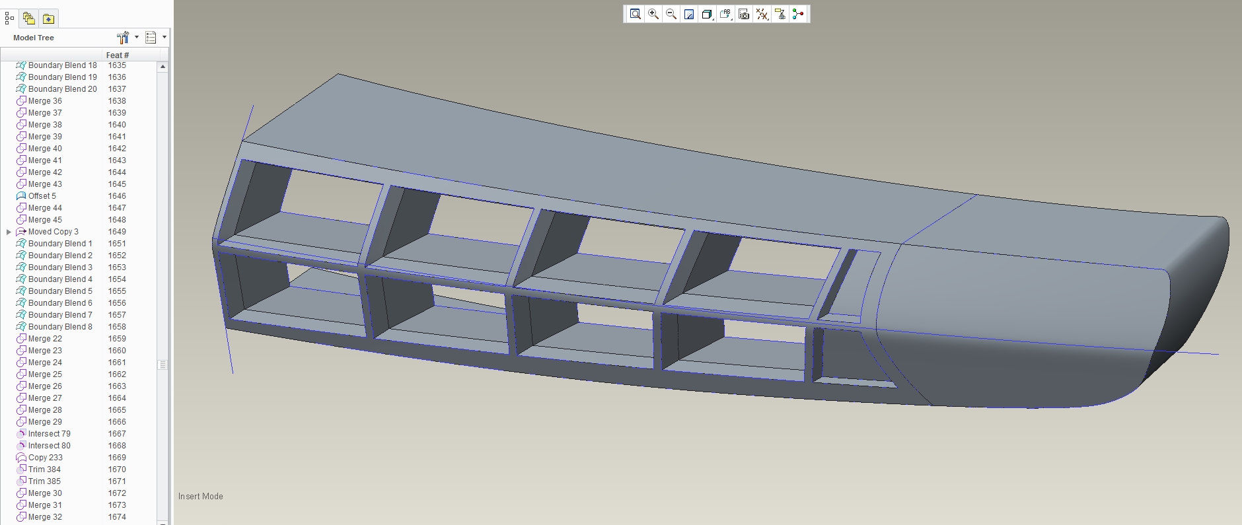Select the Merge 32 feature

click(45, 517)
